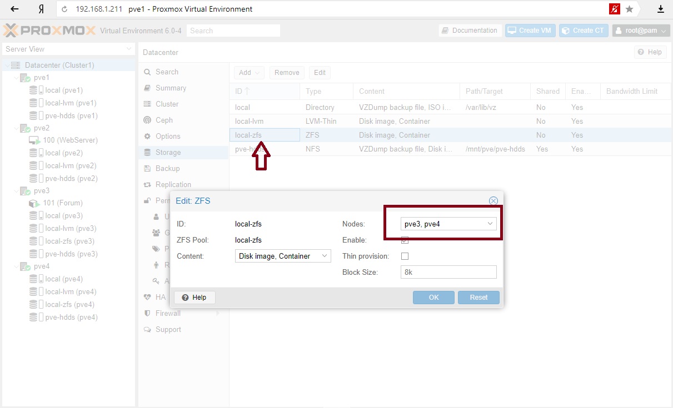The height and width of the screenshot is (408, 673).
Task: Select the Replication menu entry
Action: [183, 185]
